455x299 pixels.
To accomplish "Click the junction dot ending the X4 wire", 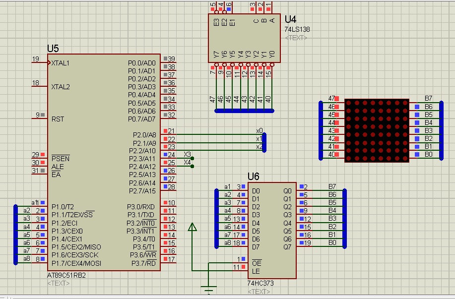I will (x=192, y=166).
